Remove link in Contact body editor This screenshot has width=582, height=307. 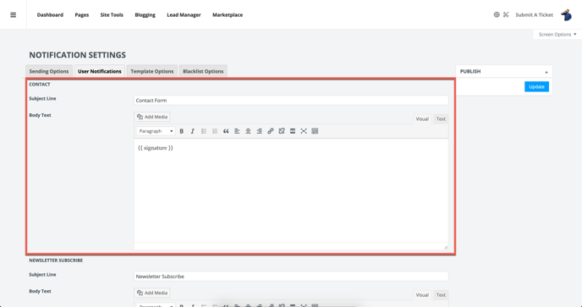(x=282, y=131)
